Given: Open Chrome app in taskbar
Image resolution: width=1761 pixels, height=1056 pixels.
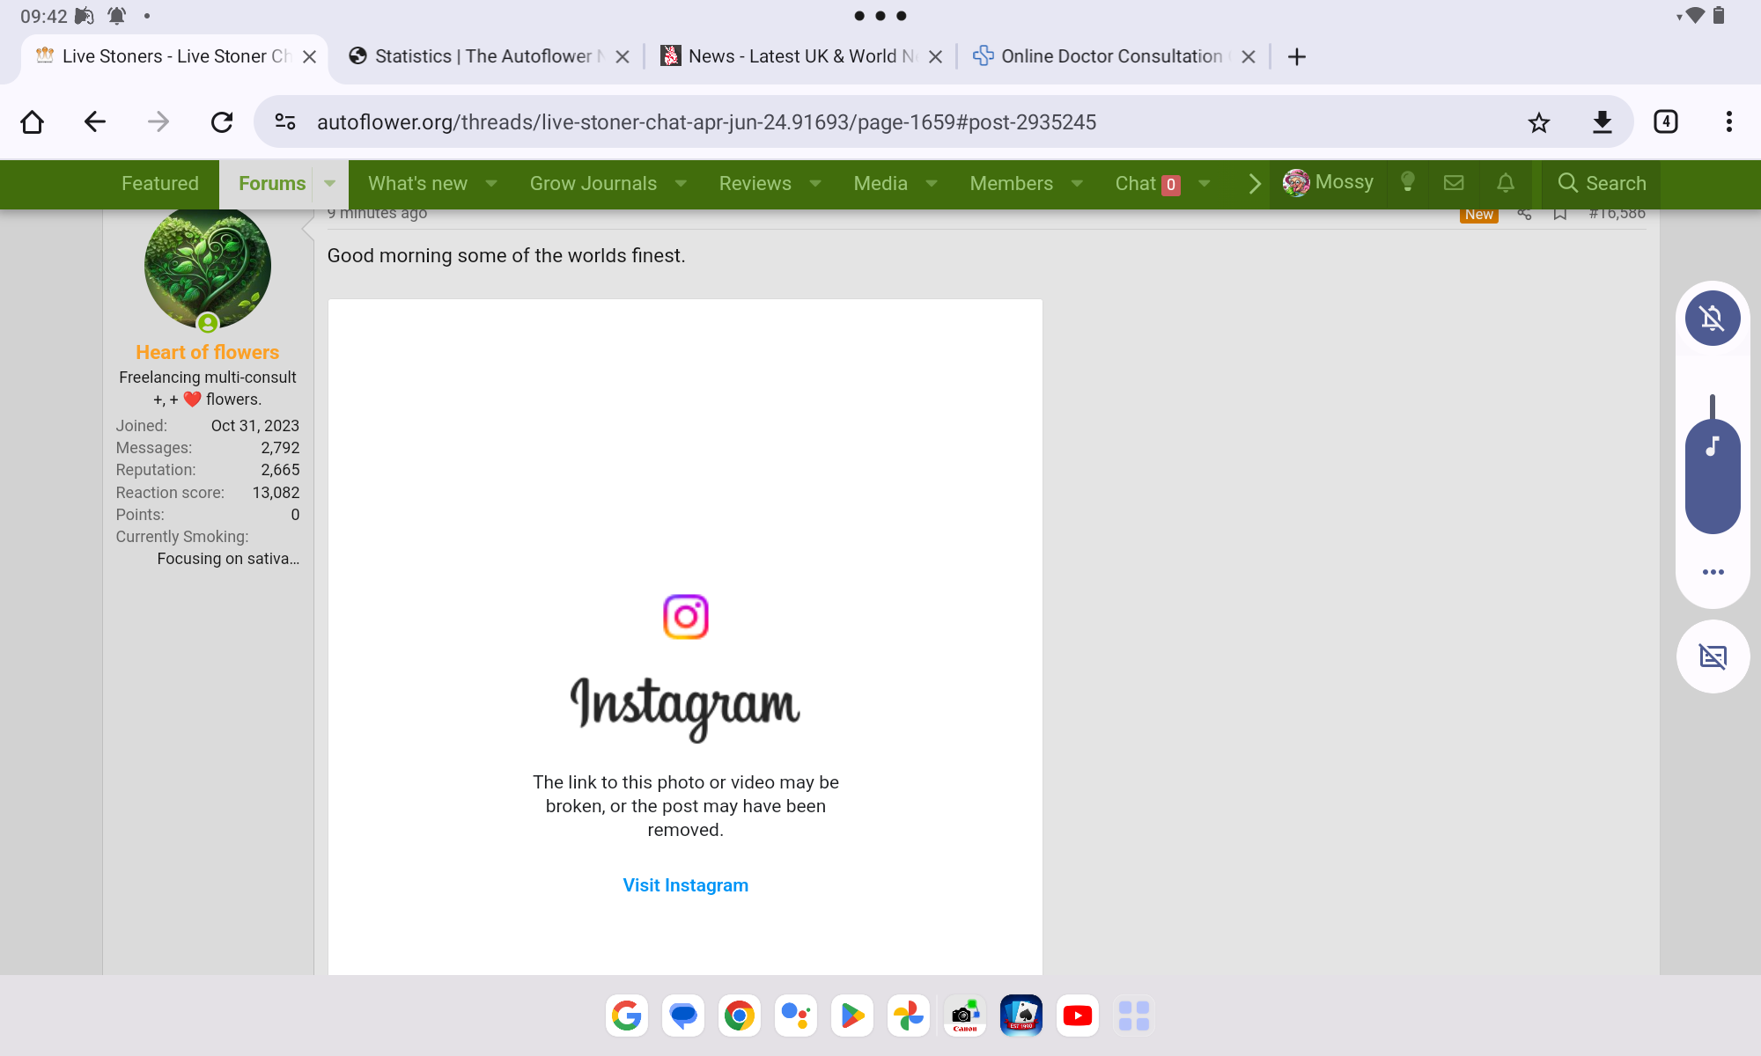Looking at the screenshot, I should [x=740, y=1016].
